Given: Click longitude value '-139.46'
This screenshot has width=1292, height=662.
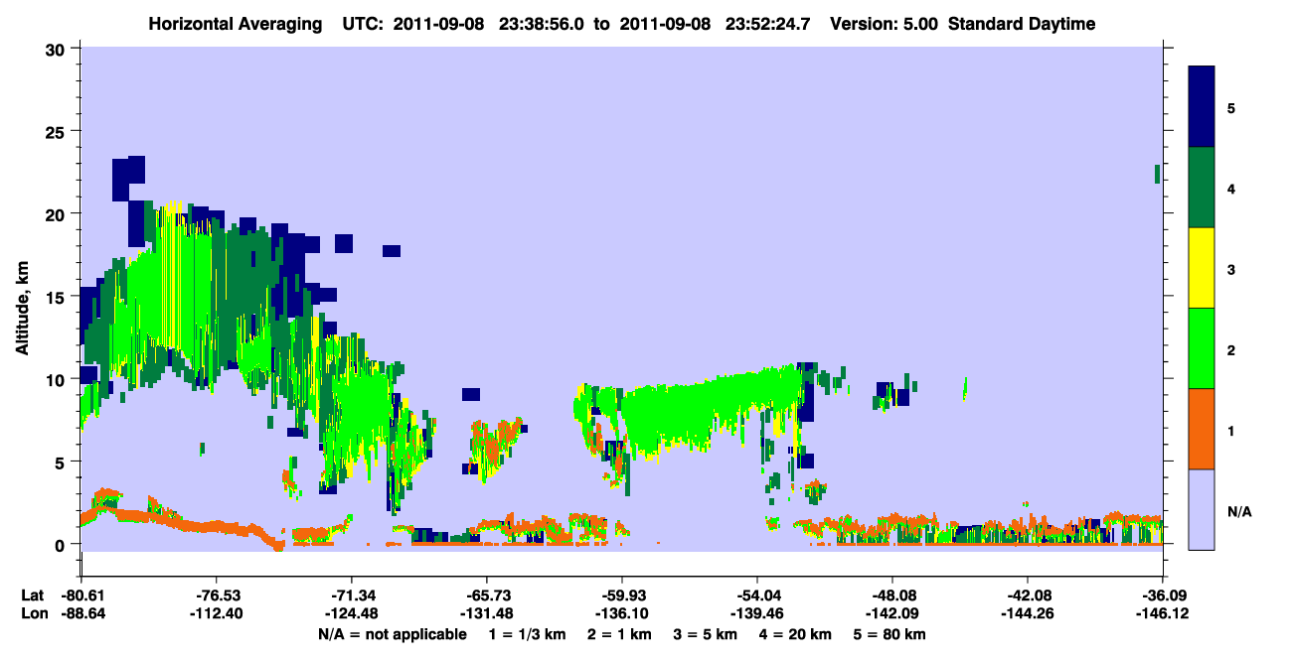Looking at the screenshot, I should coord(757,613).
